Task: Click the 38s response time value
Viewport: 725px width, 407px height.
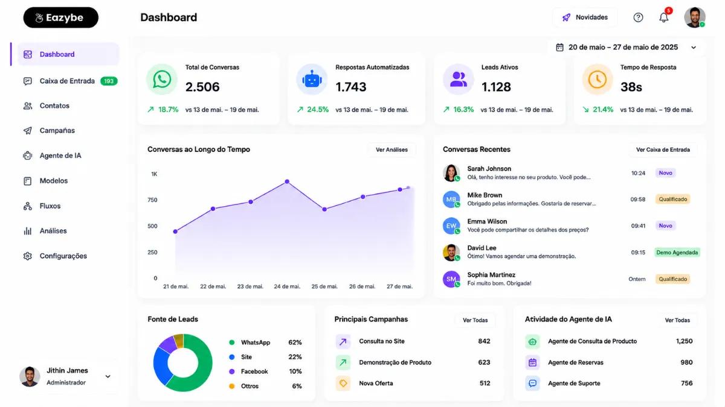Action: coord(631,87)
